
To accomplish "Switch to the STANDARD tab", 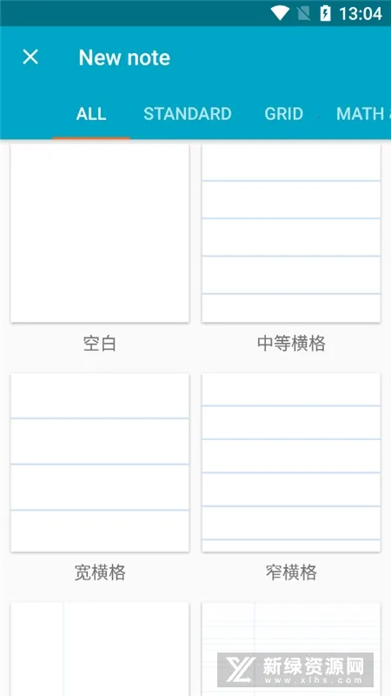I will [x=188, y=114].
